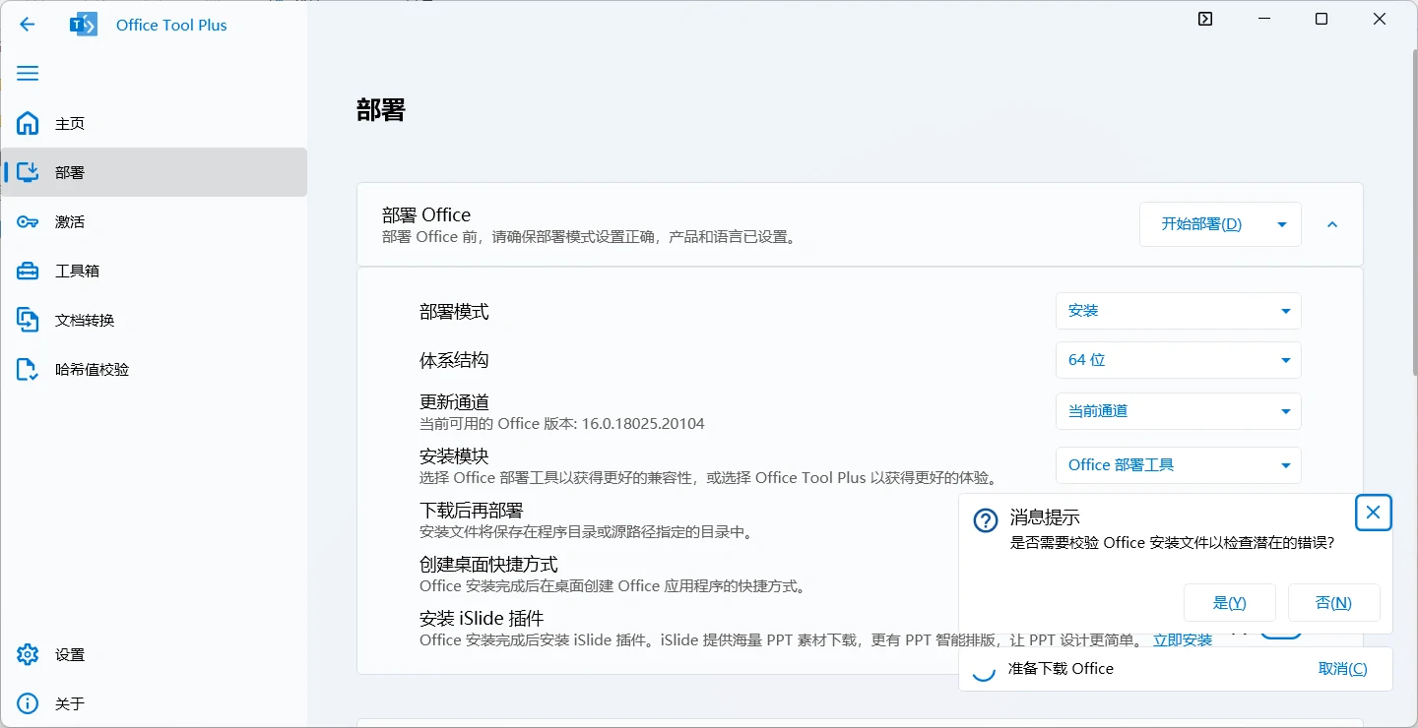Click the back arrow at top left

(x=28, y=25)
